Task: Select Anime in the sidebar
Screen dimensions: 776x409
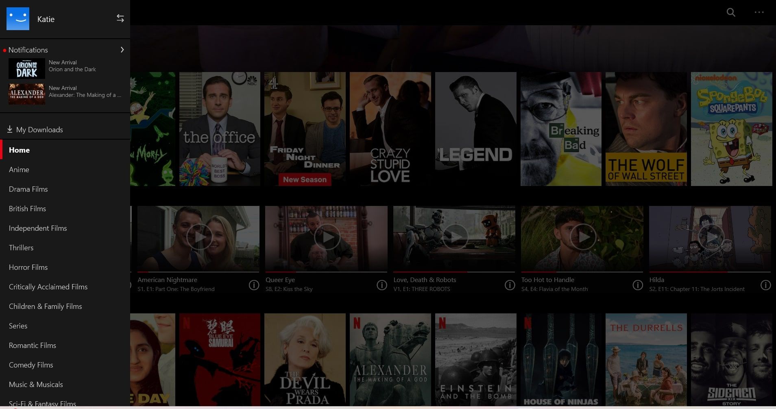Action: [19, 170]
